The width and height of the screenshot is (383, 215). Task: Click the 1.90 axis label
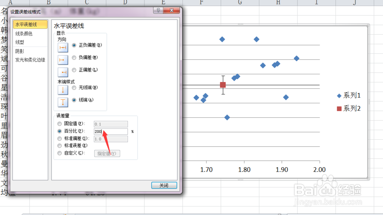(282, 169)
